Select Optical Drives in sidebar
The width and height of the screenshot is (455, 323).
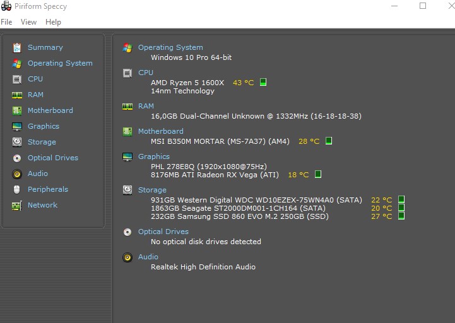[53, 158]
